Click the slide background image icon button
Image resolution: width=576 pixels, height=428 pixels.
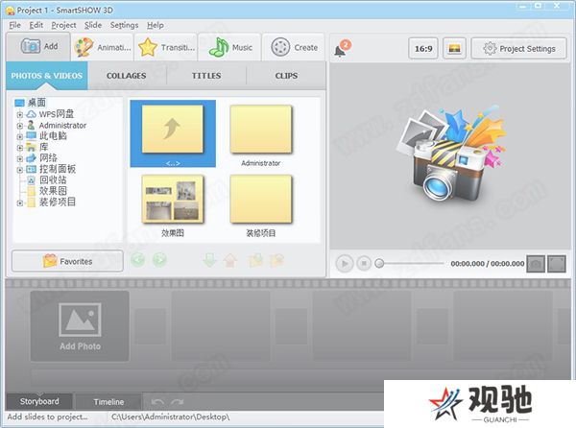click(454, 48)
